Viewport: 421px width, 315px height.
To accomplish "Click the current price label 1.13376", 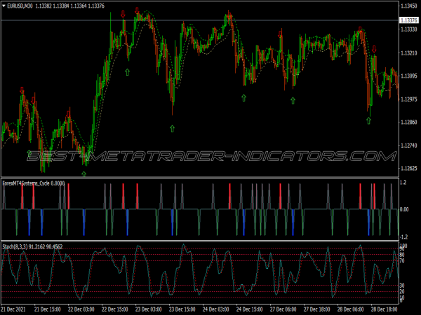I will pos(408,20).
